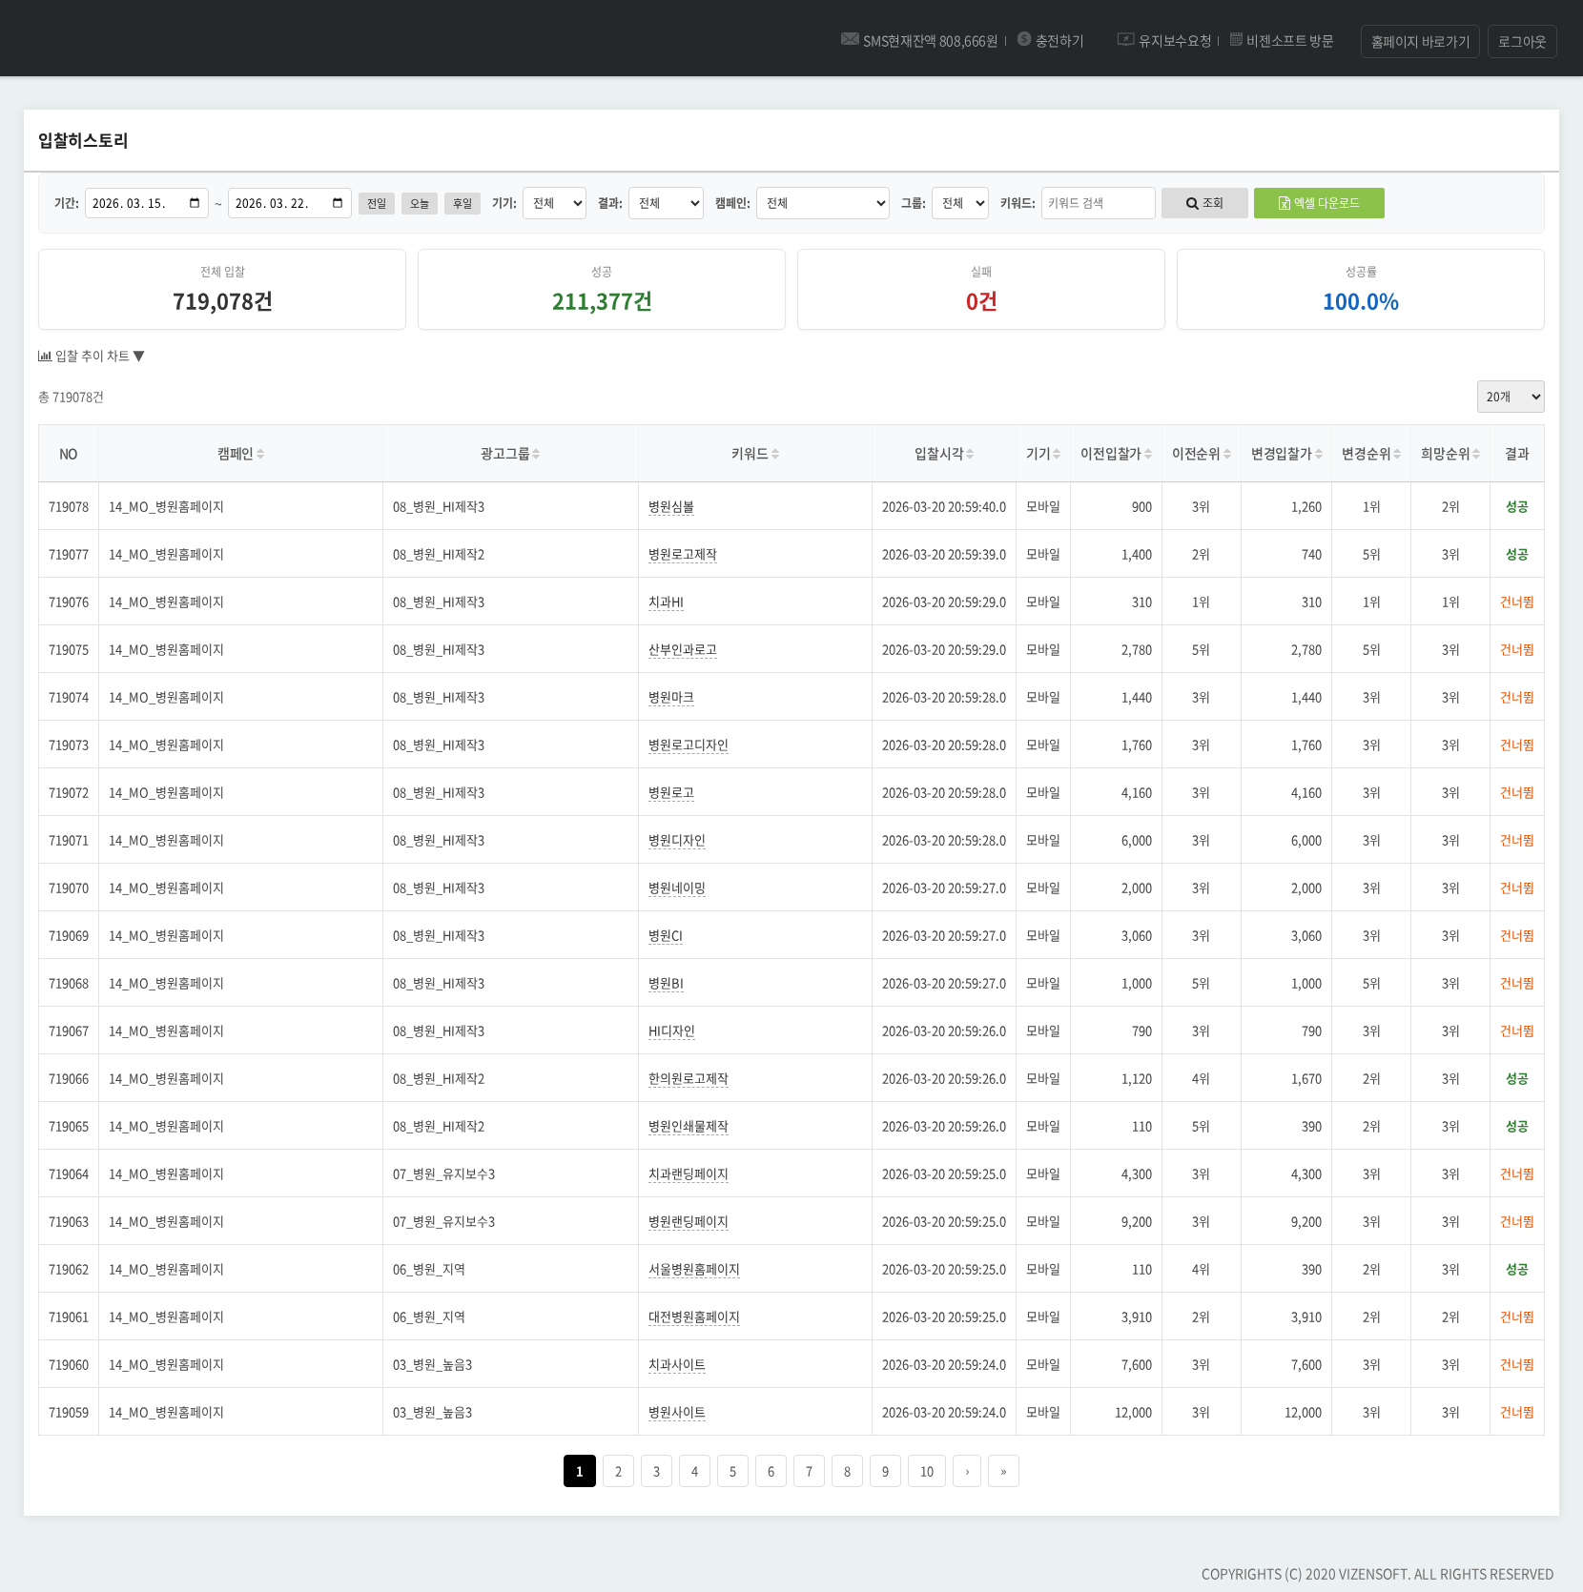Viewport: 1583px width, 1592px height.
Task: Jump to last page with » button
Action: tap(1003, 1471)
